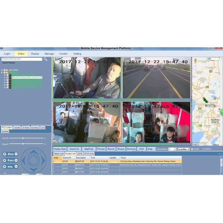Click the green vehicle marker on map
The image size is (223, 223).
point(206,100)
